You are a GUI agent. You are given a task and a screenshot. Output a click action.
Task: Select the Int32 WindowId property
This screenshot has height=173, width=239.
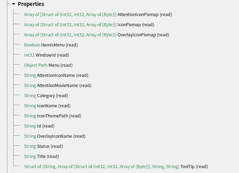[x=46, y=55]
